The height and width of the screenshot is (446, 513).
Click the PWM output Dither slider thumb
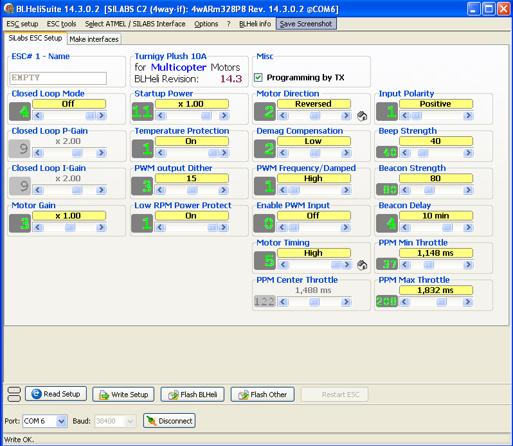point(192,190)
